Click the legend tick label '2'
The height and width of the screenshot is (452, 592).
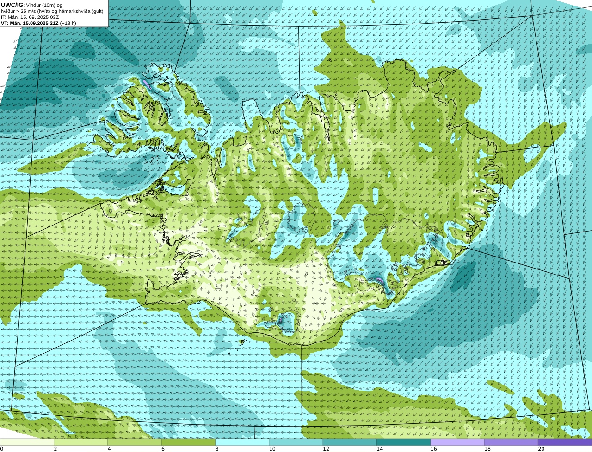coord(55,449)
